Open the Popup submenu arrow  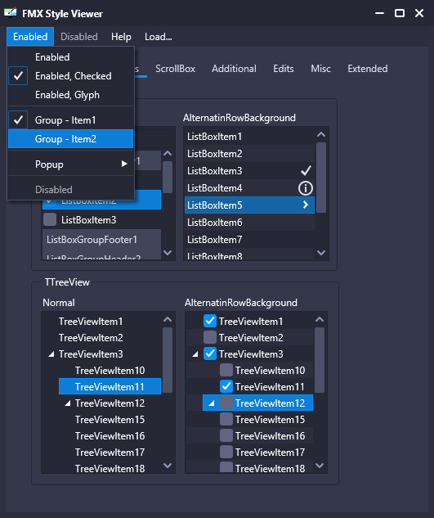pyautogui.click(x=124, y=164)
